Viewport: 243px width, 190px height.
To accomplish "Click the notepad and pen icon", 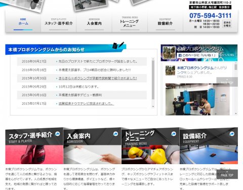I will click(118, 45).
